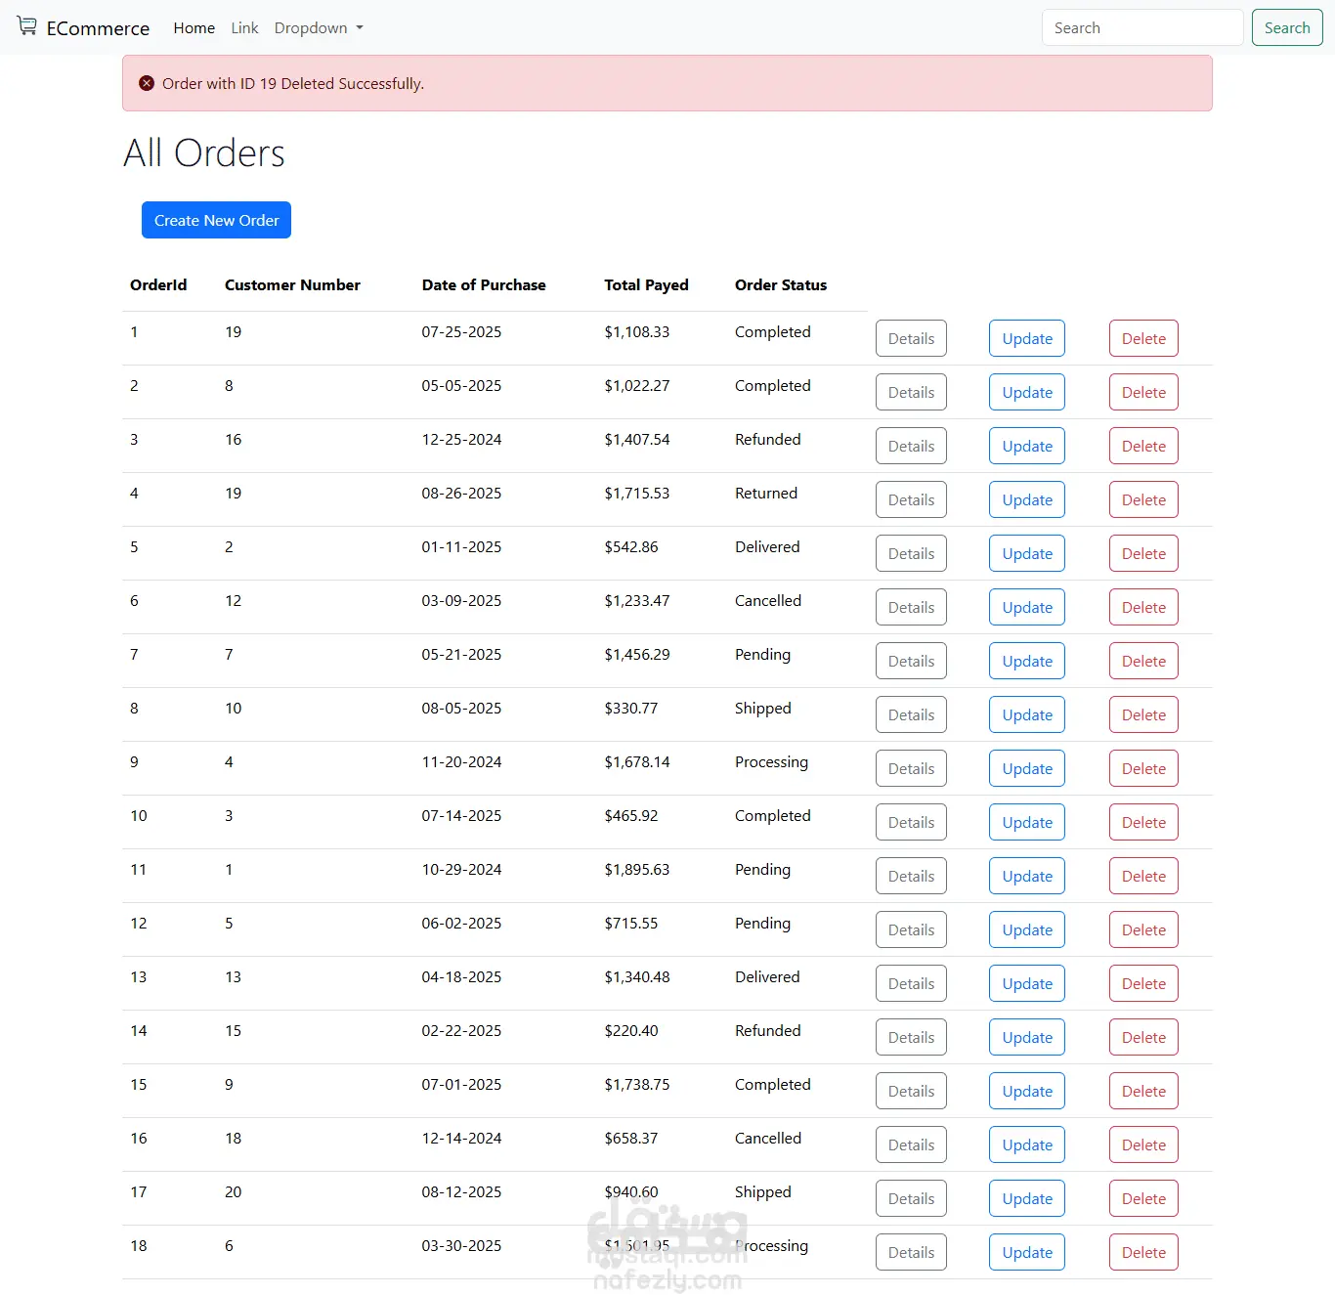Click the Date of Purchase header
This screenshot has width=1335, height=1295.
point(484,284)
